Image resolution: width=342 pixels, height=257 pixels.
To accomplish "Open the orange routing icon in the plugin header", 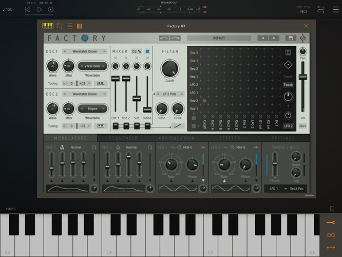I will coord(60,26).
